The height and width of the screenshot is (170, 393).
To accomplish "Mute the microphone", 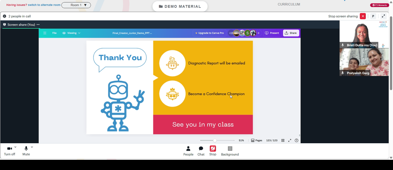I will click(26, 151).
